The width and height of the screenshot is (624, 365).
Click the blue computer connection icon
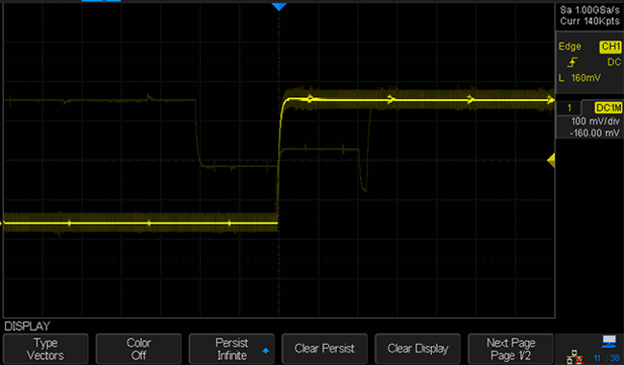609,341
